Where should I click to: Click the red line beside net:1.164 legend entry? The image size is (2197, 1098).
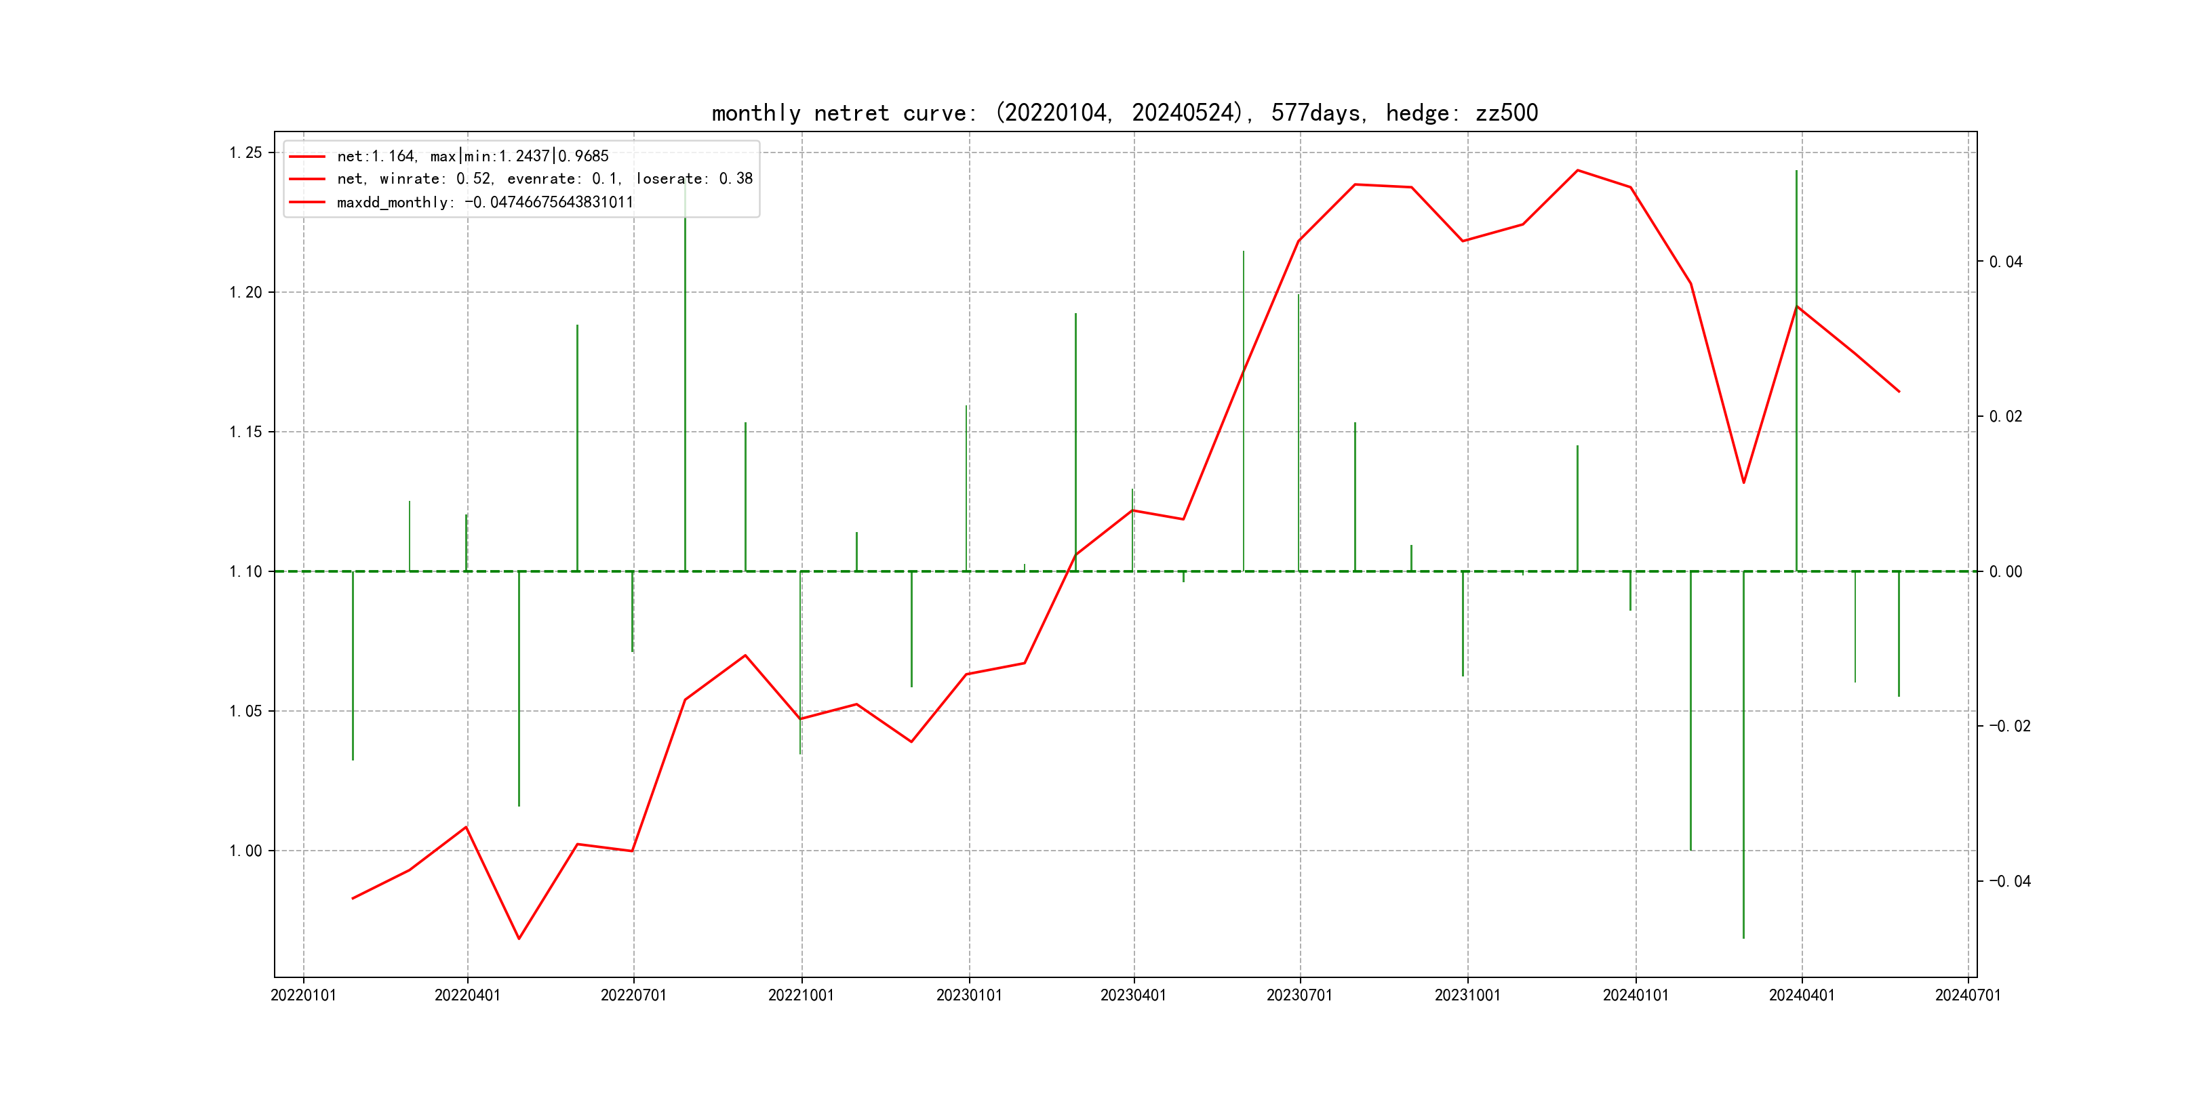click(x=307, y=157)
